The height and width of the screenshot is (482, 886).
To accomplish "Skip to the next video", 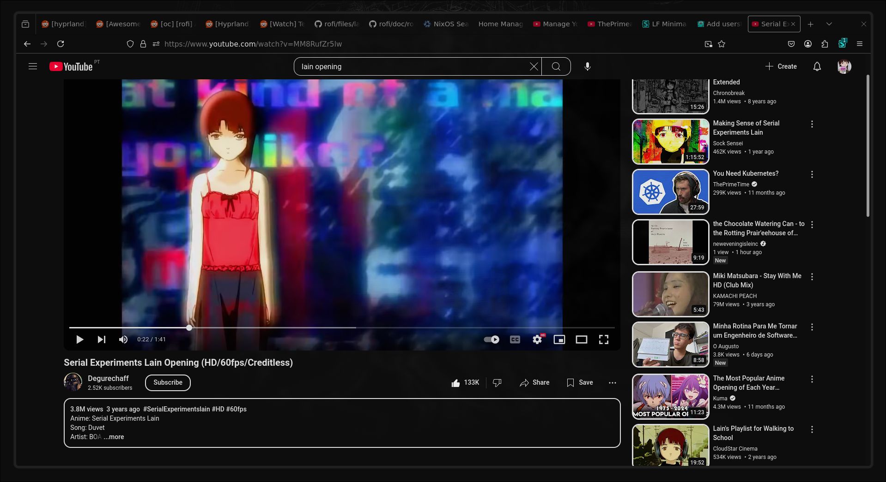I will [x=102, y=339].
